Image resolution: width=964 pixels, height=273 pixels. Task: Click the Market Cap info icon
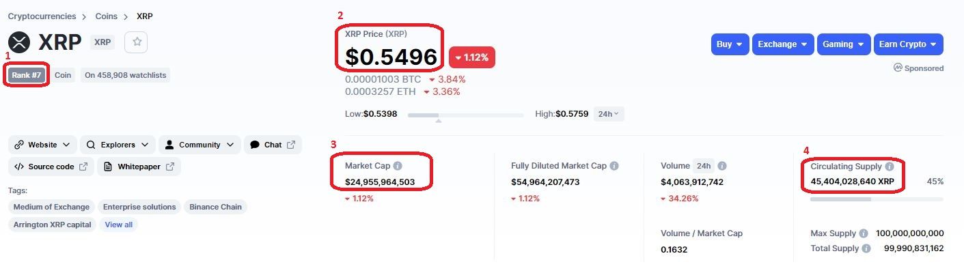click(398, 166)
